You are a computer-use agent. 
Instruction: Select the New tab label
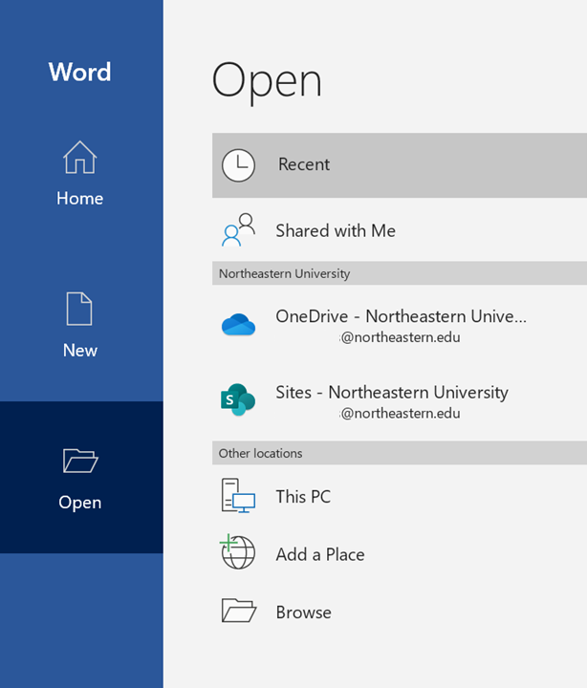click(x=80, y=350)
